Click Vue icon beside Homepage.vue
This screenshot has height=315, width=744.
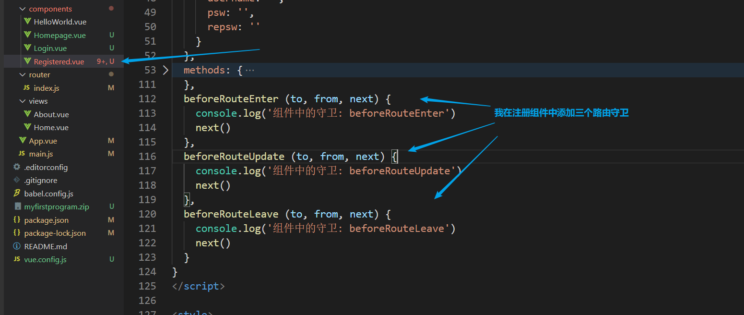(x=27, y=35)
